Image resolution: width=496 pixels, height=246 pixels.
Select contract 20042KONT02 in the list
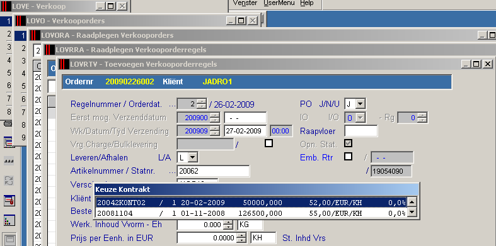[251, 203]
